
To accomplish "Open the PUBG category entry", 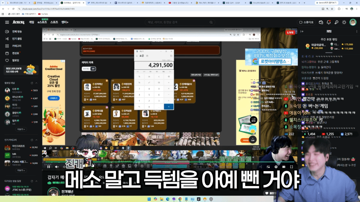I will (21, 163).
